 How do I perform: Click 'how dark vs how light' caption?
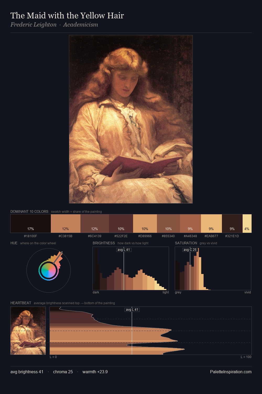click(133, 243)
